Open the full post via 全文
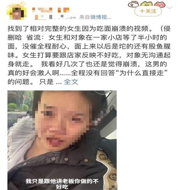This screenshot has width=178, height=190. click(x=71, y=82)
